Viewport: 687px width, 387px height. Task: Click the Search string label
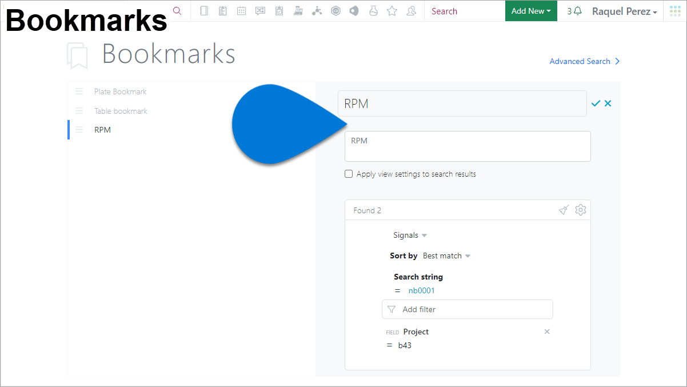[x=418, y=277]
